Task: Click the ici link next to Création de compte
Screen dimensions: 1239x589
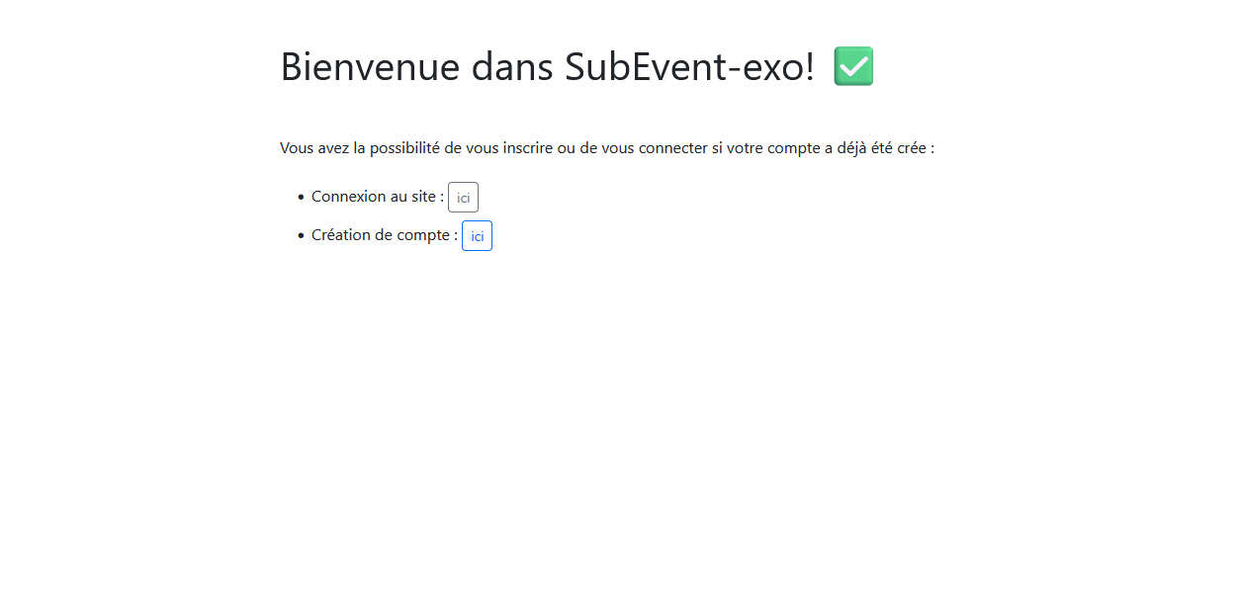Action: point(477,235)
